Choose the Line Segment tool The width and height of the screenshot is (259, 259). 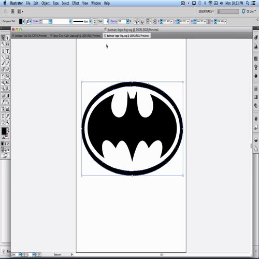[x=3, y=57]
